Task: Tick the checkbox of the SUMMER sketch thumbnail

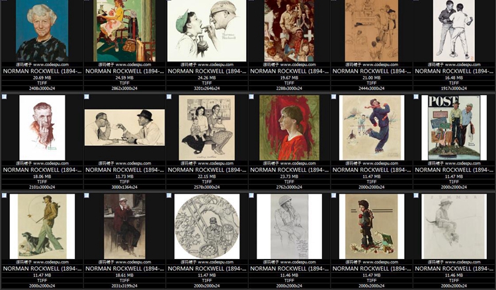Action: (x=416, y=196)
